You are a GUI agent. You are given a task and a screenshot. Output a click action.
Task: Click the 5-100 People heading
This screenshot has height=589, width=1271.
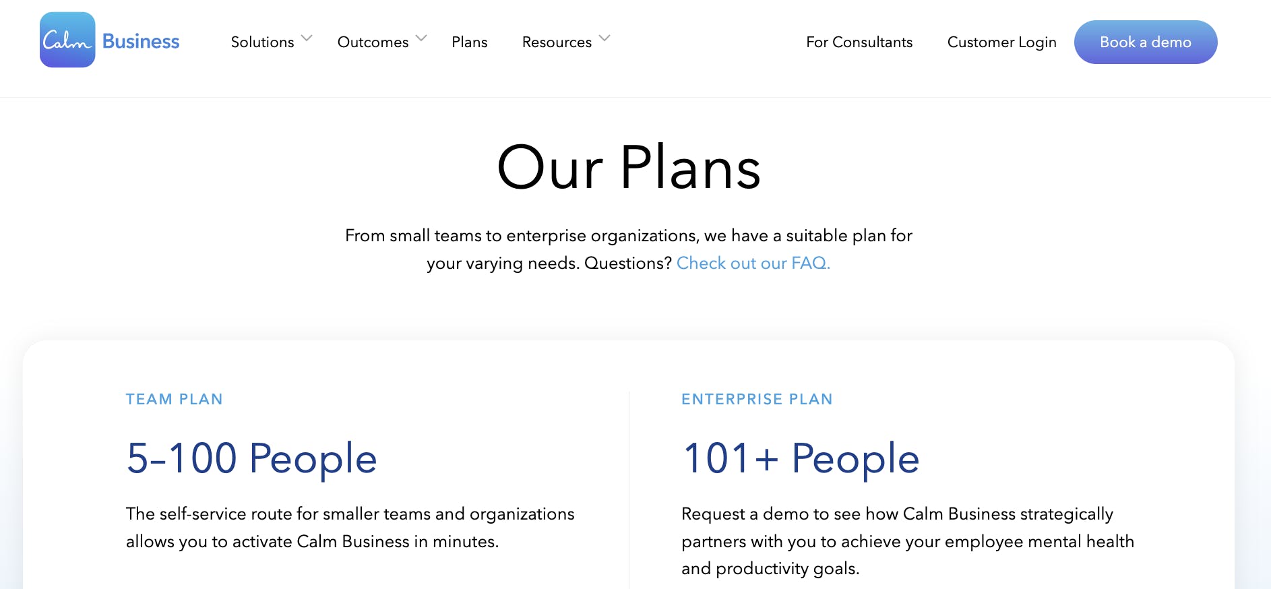click(251, 458)
